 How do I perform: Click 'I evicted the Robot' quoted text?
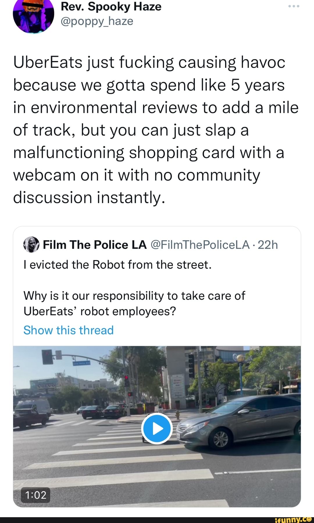[117, 265]
